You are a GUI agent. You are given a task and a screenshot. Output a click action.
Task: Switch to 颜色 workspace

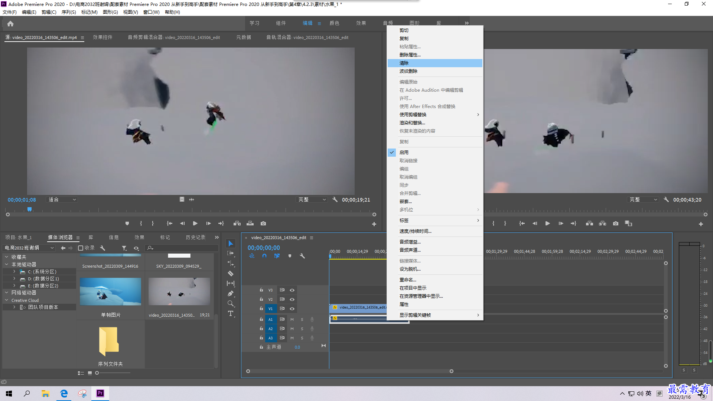[334, 23]
